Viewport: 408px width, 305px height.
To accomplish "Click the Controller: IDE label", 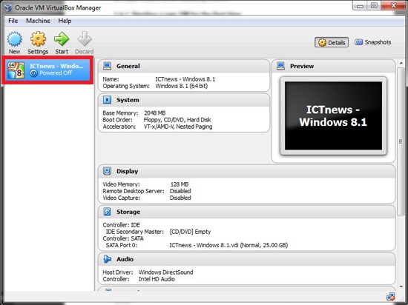I will coord(121,225).
